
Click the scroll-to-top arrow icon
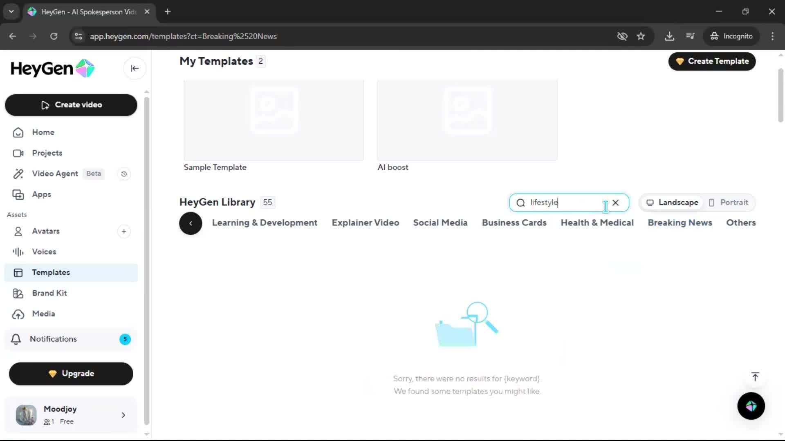tap(755, 376)
